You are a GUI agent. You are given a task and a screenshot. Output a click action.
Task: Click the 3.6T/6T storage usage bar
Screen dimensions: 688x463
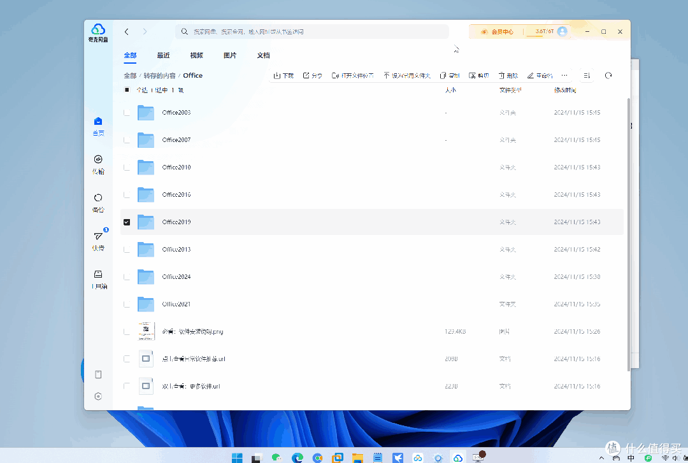coord(540,32)
